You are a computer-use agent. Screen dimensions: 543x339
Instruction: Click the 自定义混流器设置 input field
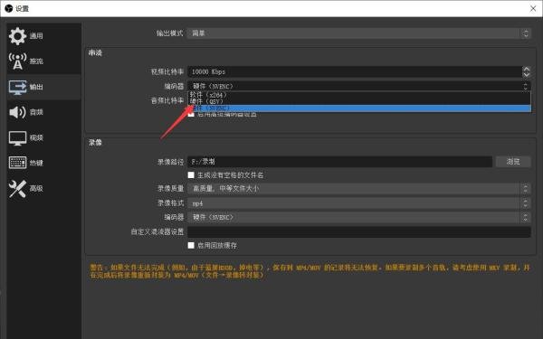point(359,231)
